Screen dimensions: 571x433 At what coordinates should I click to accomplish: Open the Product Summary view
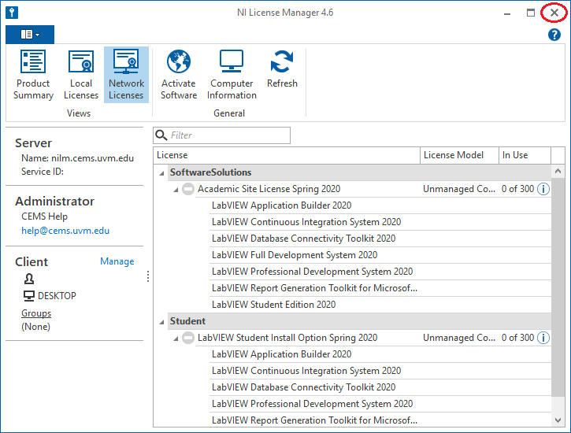(x=33, y=75)
